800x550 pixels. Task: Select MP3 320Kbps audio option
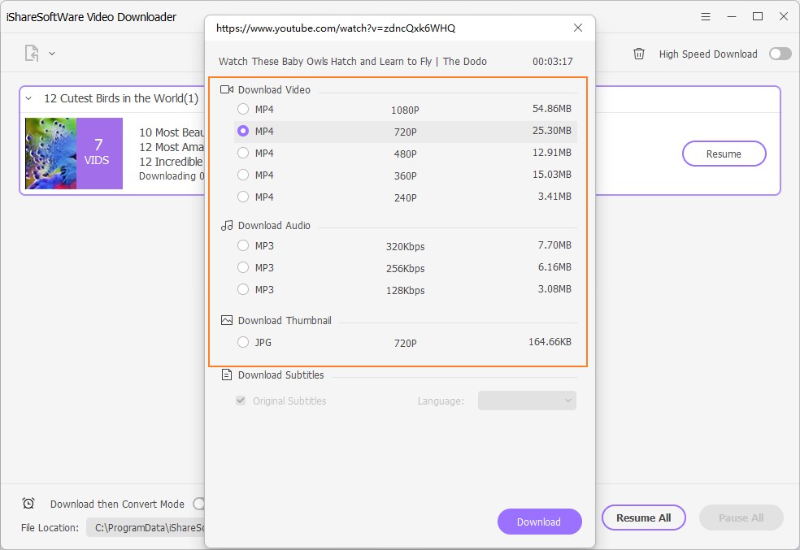point(243,245)
